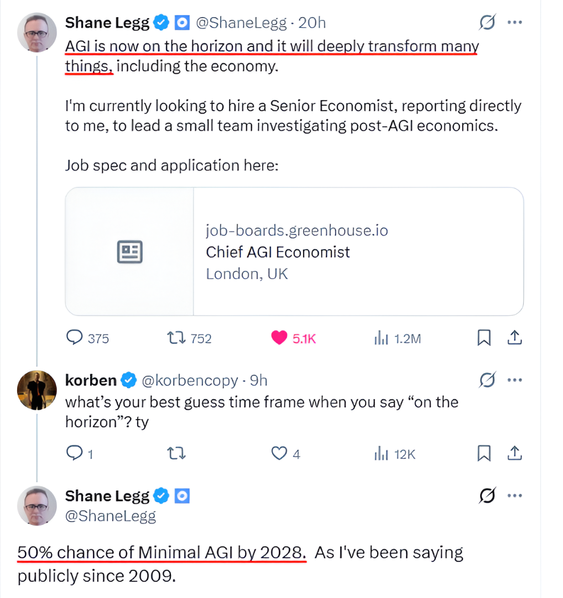
Task: Bookmark korben's reply
Action: click(x=484, y=454)
